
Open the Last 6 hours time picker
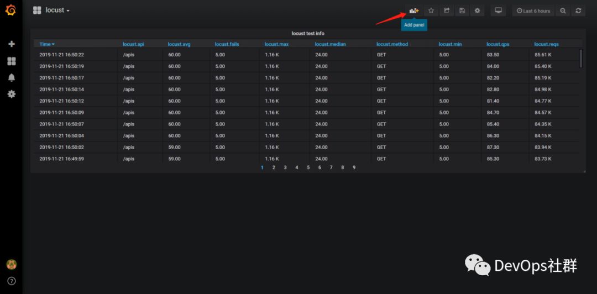534,11
